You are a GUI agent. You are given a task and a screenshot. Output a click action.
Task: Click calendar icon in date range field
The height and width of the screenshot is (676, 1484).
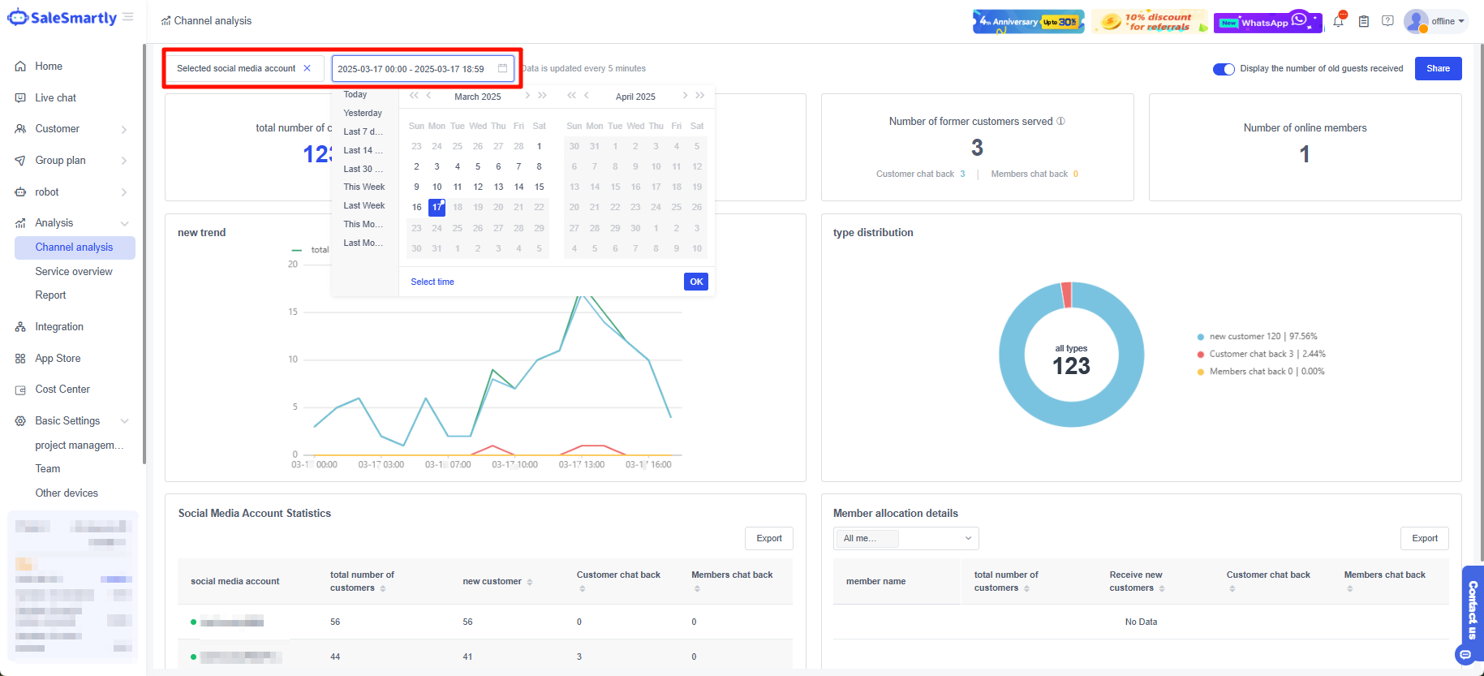click(502, 68)
